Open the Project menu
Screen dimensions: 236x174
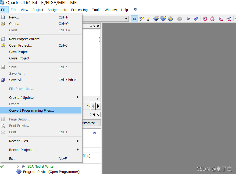(38, 10)
